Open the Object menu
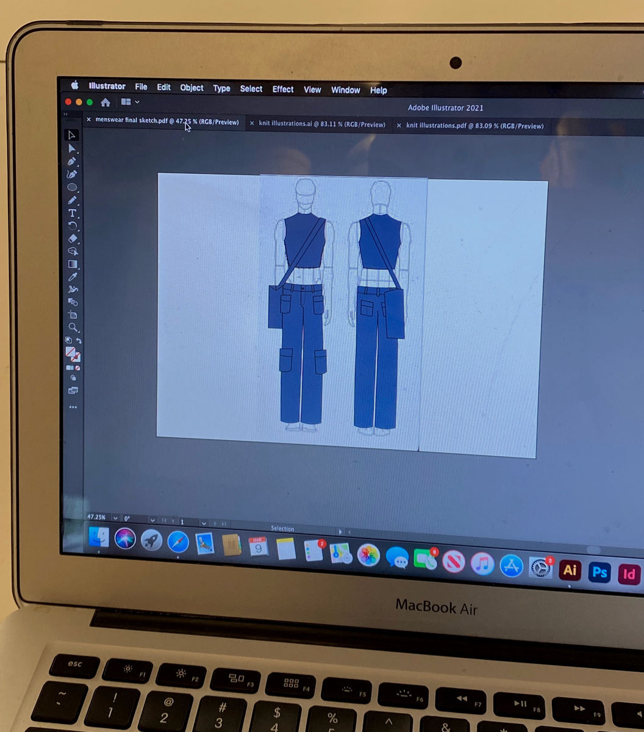This screenshot has width=644, height=732. (191, 88)
